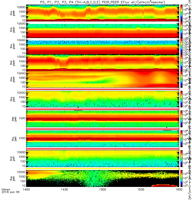
Task: Click the thc peer spectrogram panel
Action: [x=103, y=46]
